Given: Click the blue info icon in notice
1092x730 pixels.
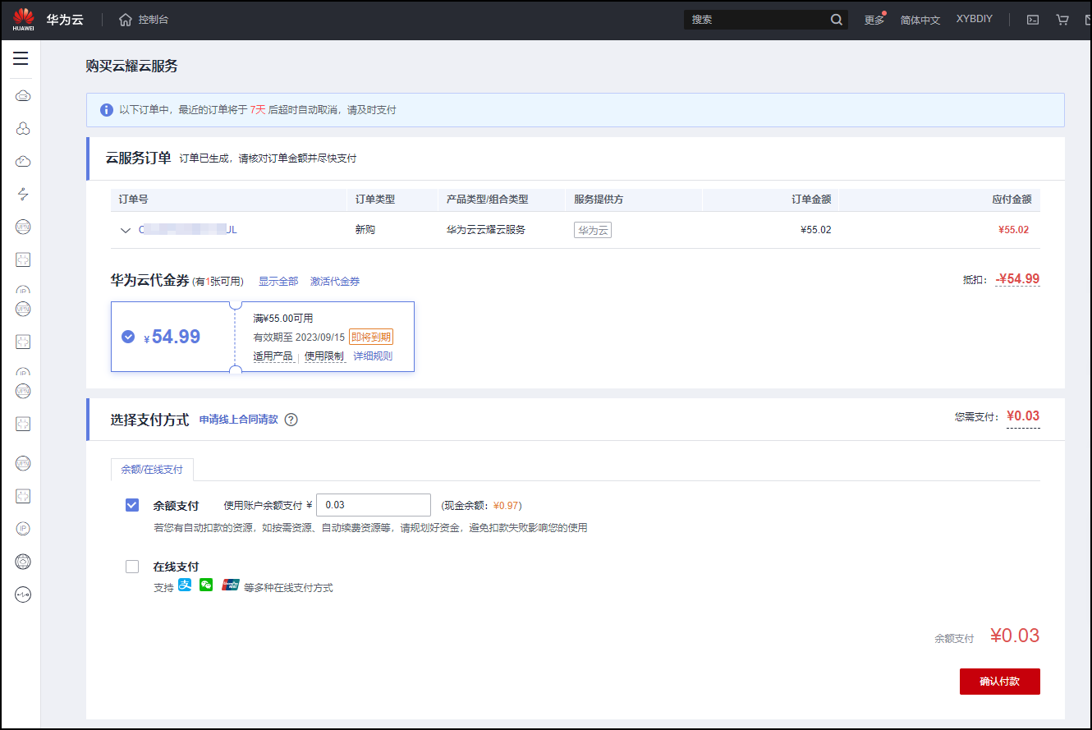Looking at the screenshot, I should [x=107, y=109].
